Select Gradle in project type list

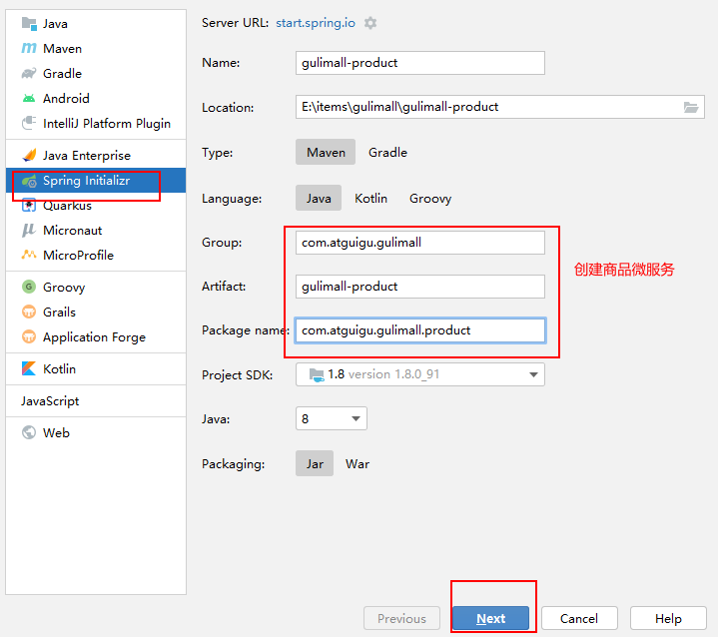point(96,73)
